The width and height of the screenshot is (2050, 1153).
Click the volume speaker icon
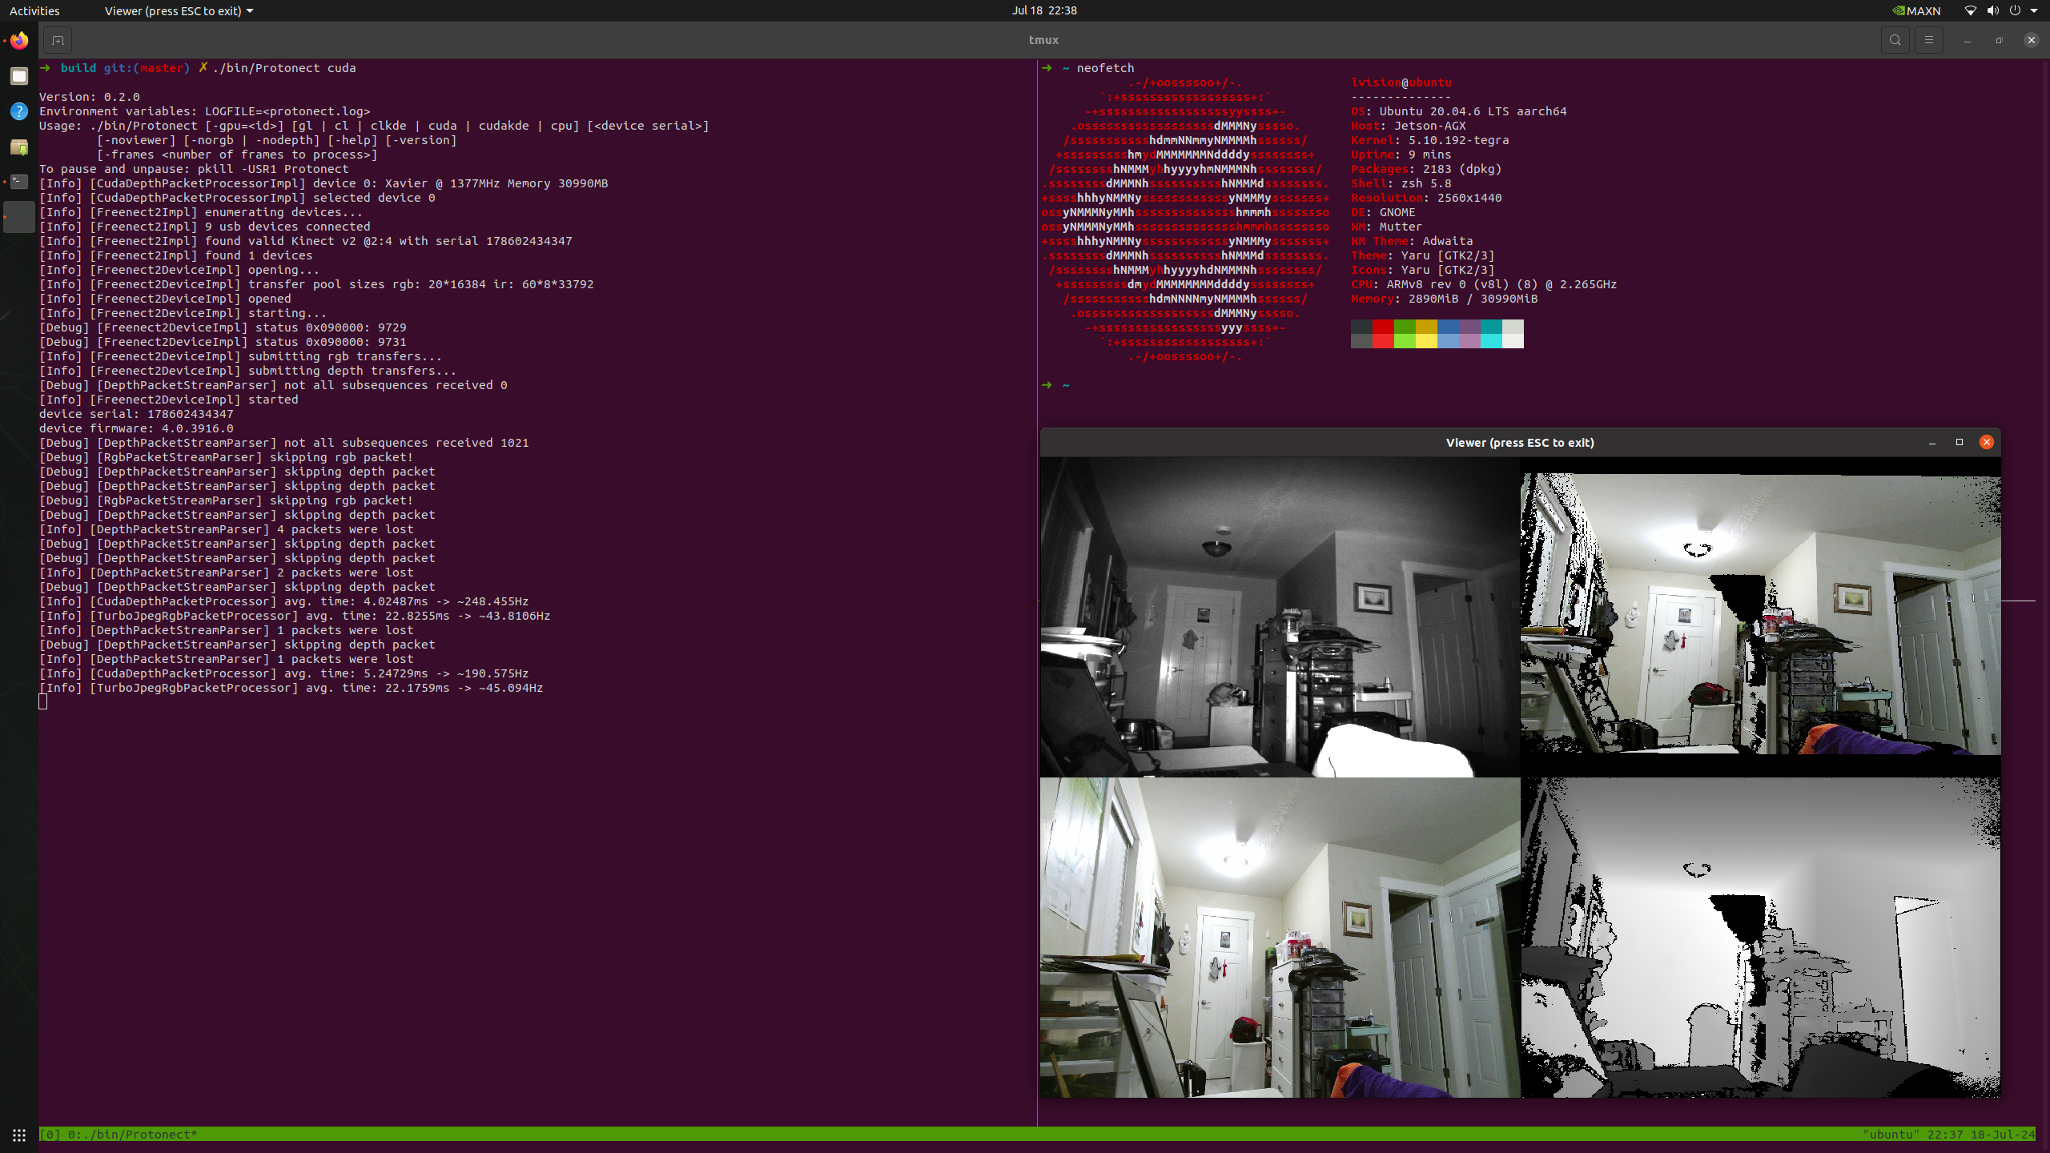pos(1992,10)
